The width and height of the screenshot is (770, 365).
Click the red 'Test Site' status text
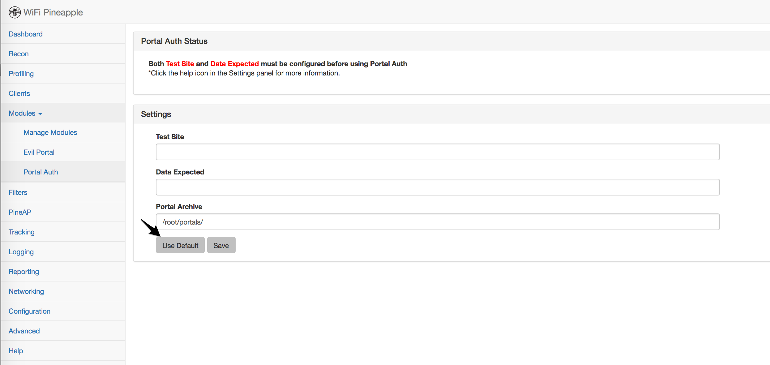pyautogui.click(x=180, y=64)
